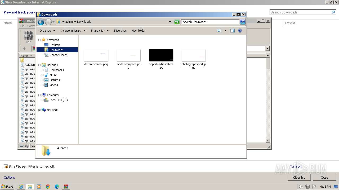Expand the Documents library
Viewport: 339px width, 190px height.
[42, 70]
